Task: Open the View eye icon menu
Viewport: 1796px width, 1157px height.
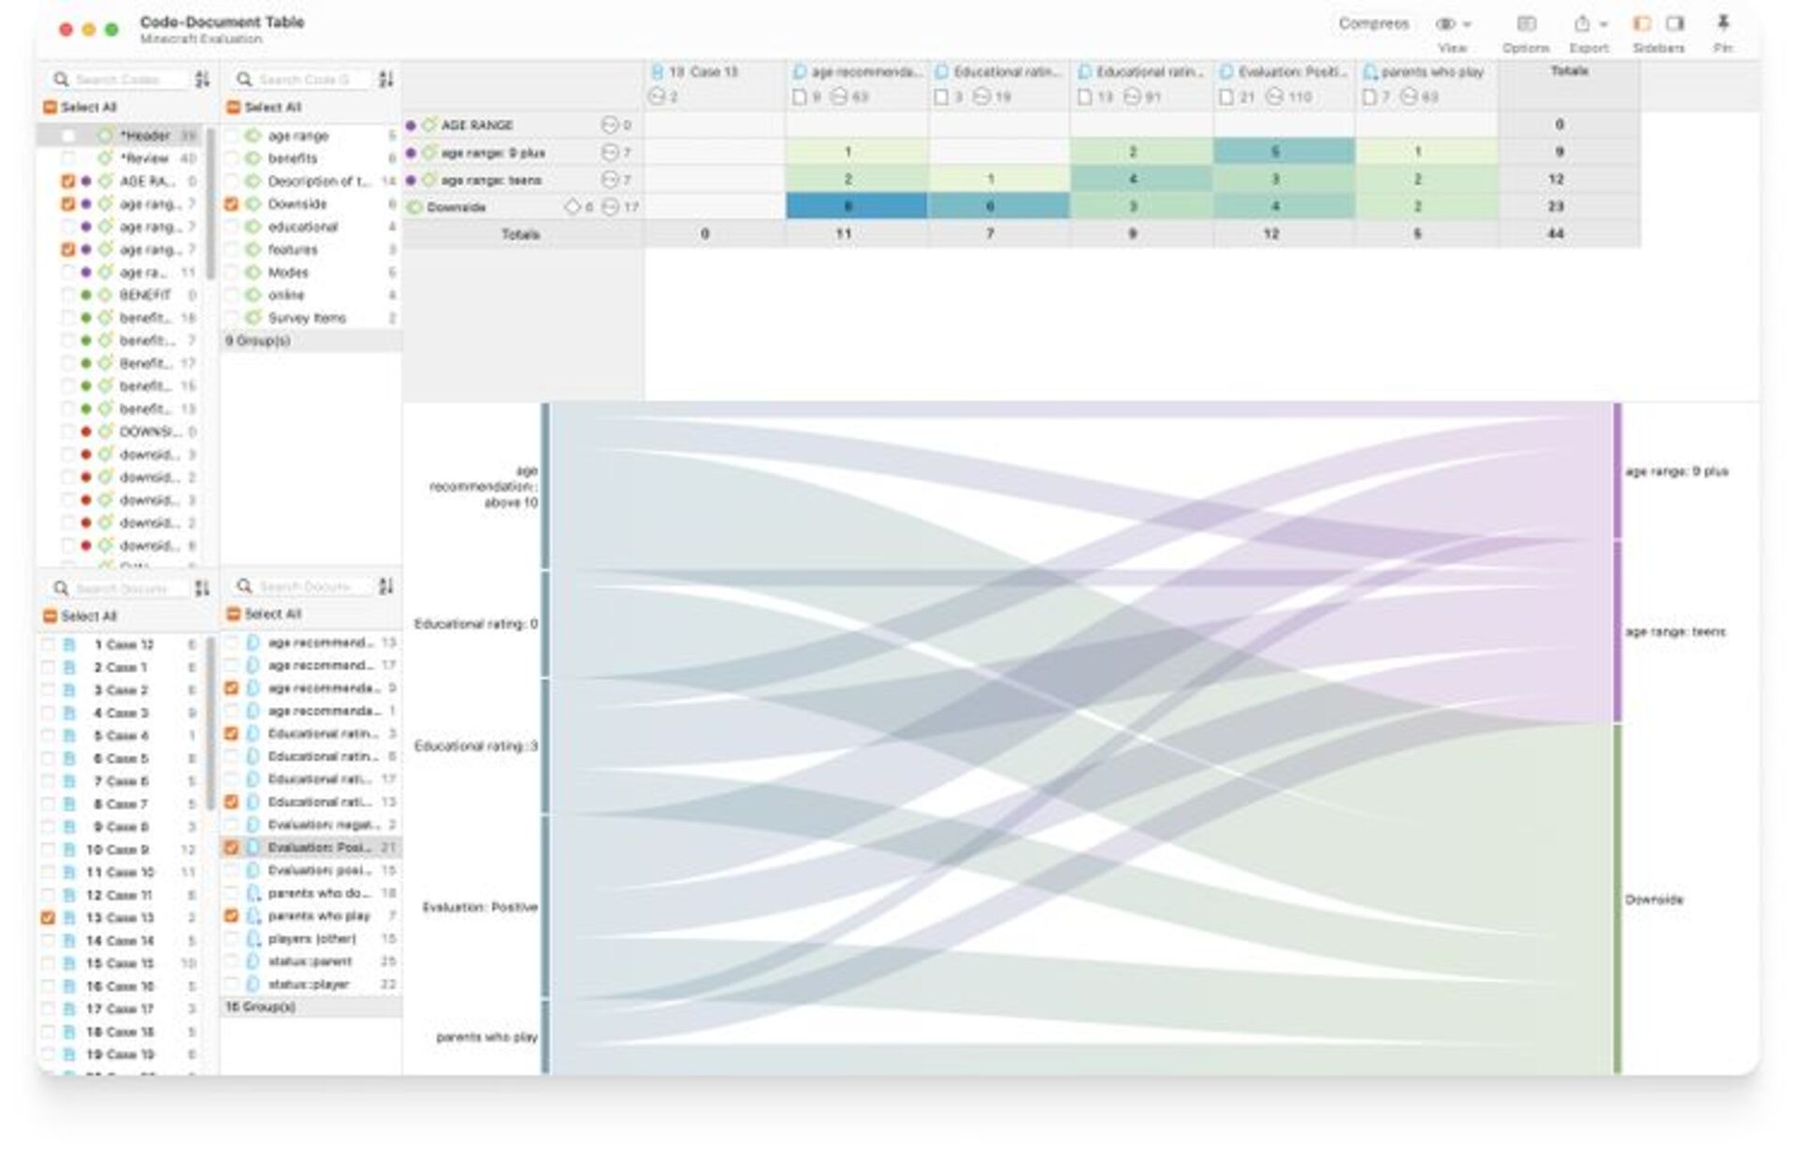Action: point(1446,24)
